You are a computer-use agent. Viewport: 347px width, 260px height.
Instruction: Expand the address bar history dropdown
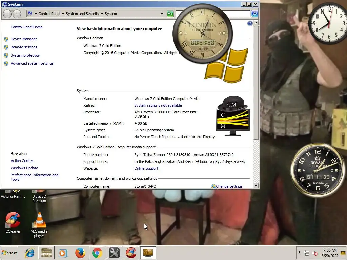162,14
